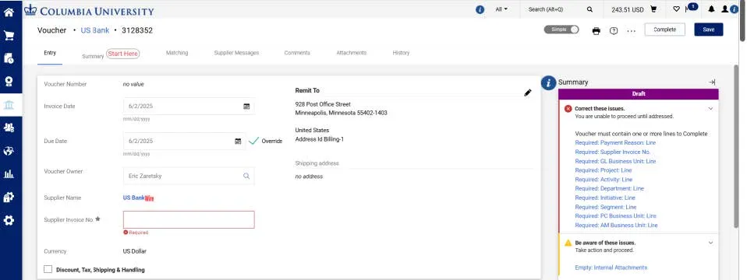Click Required: GL Business Unit: Line link

(x=615, y=161)
